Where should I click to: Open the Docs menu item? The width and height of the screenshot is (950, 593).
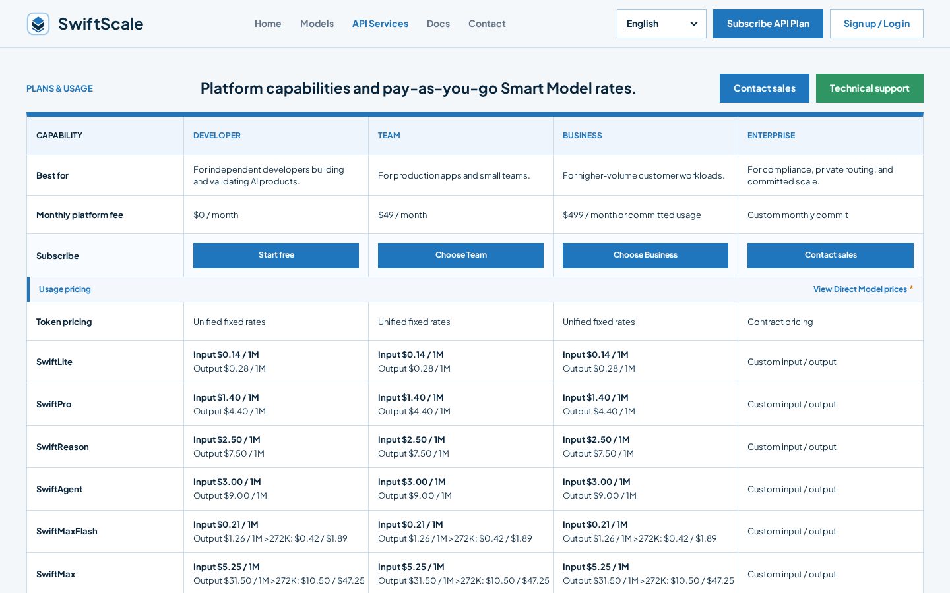(x=438, y=24)
